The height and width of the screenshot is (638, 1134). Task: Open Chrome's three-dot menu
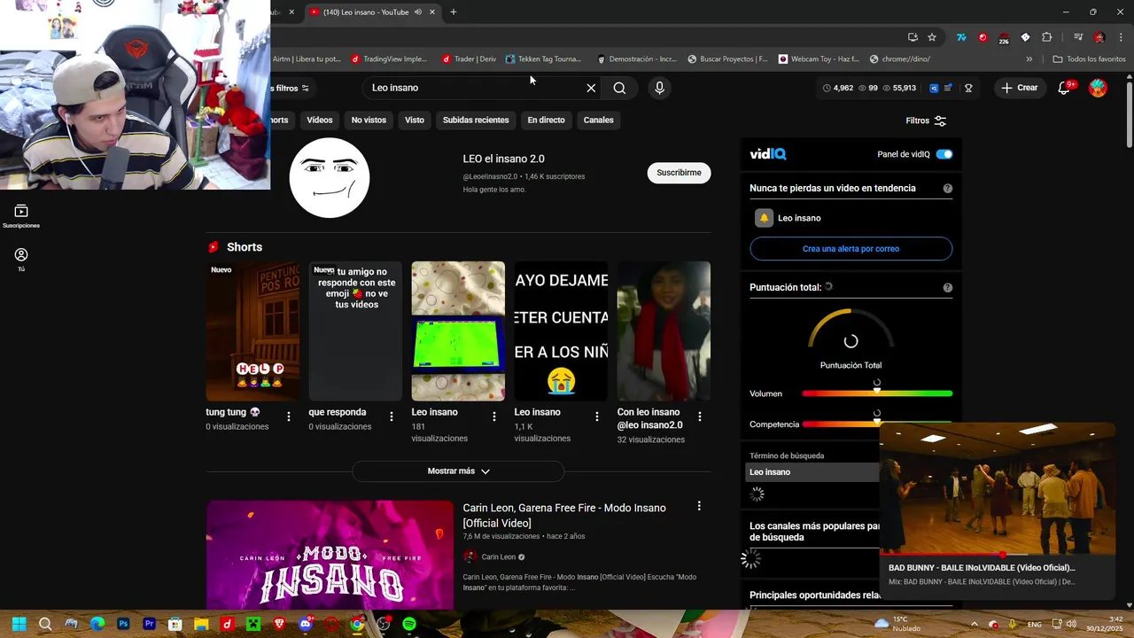coord(1121,37)
